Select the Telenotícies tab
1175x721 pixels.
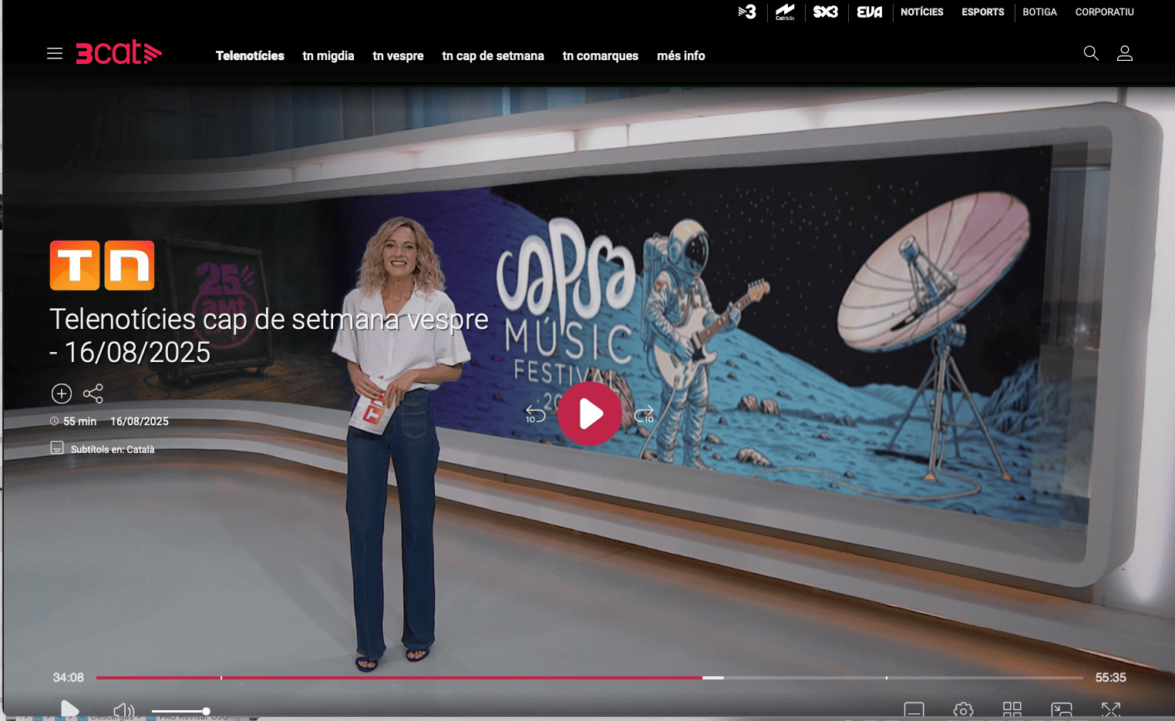point(250,55)
